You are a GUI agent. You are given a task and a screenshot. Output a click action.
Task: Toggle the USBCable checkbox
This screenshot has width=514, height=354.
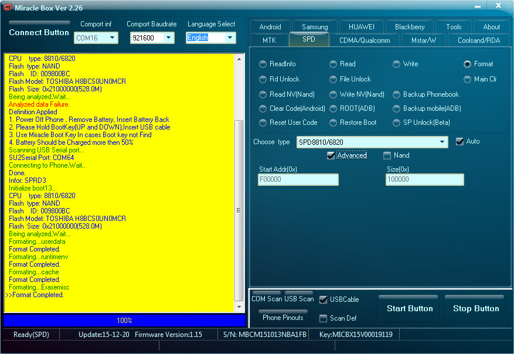click(x=323, y=299)
